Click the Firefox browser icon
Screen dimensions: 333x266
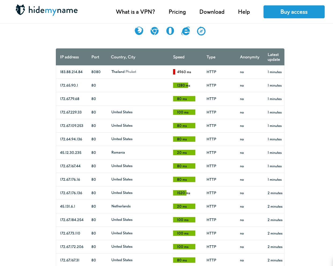click(139, 31)
